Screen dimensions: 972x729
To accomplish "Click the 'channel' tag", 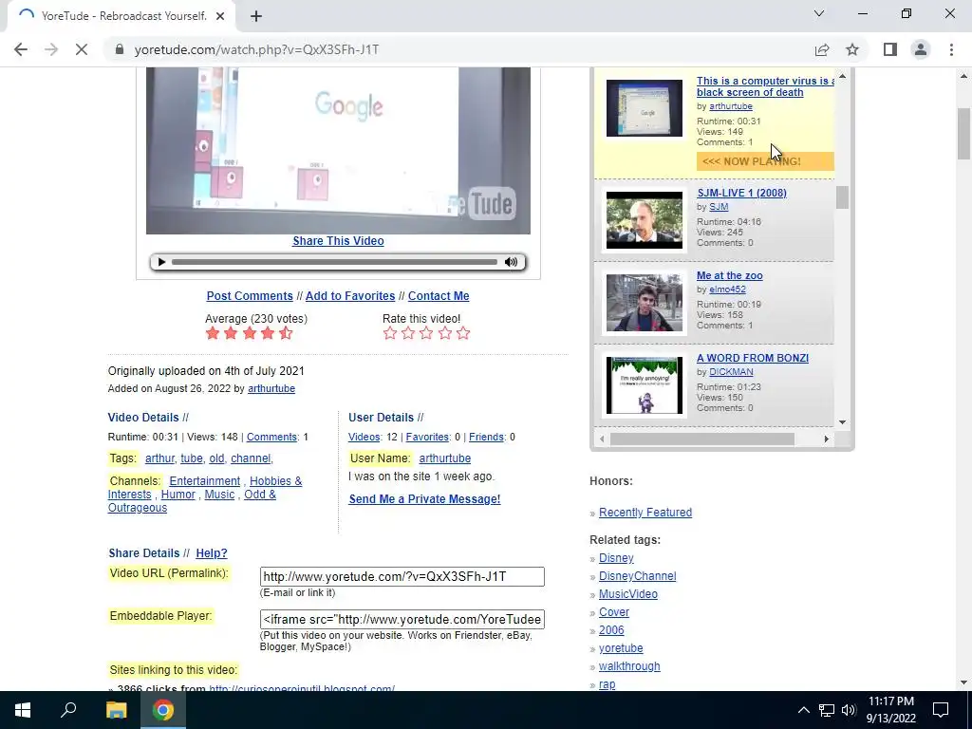I will (251, 458).
